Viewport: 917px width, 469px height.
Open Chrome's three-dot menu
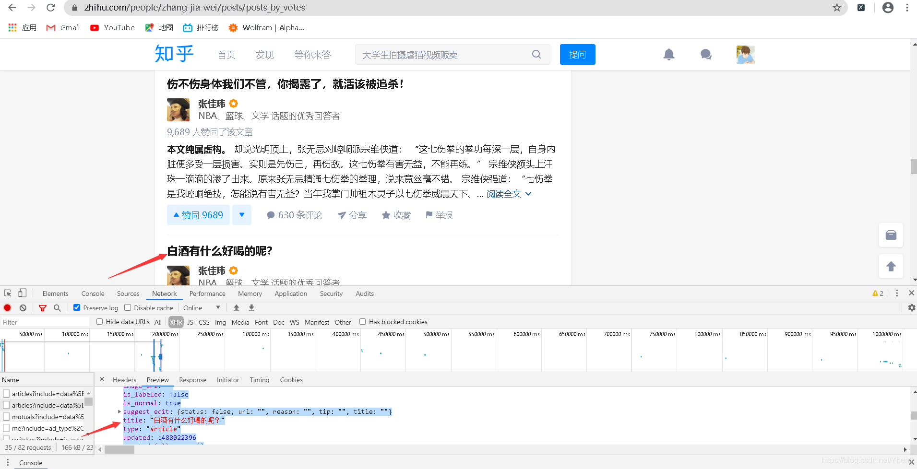[x=907, y=8]
